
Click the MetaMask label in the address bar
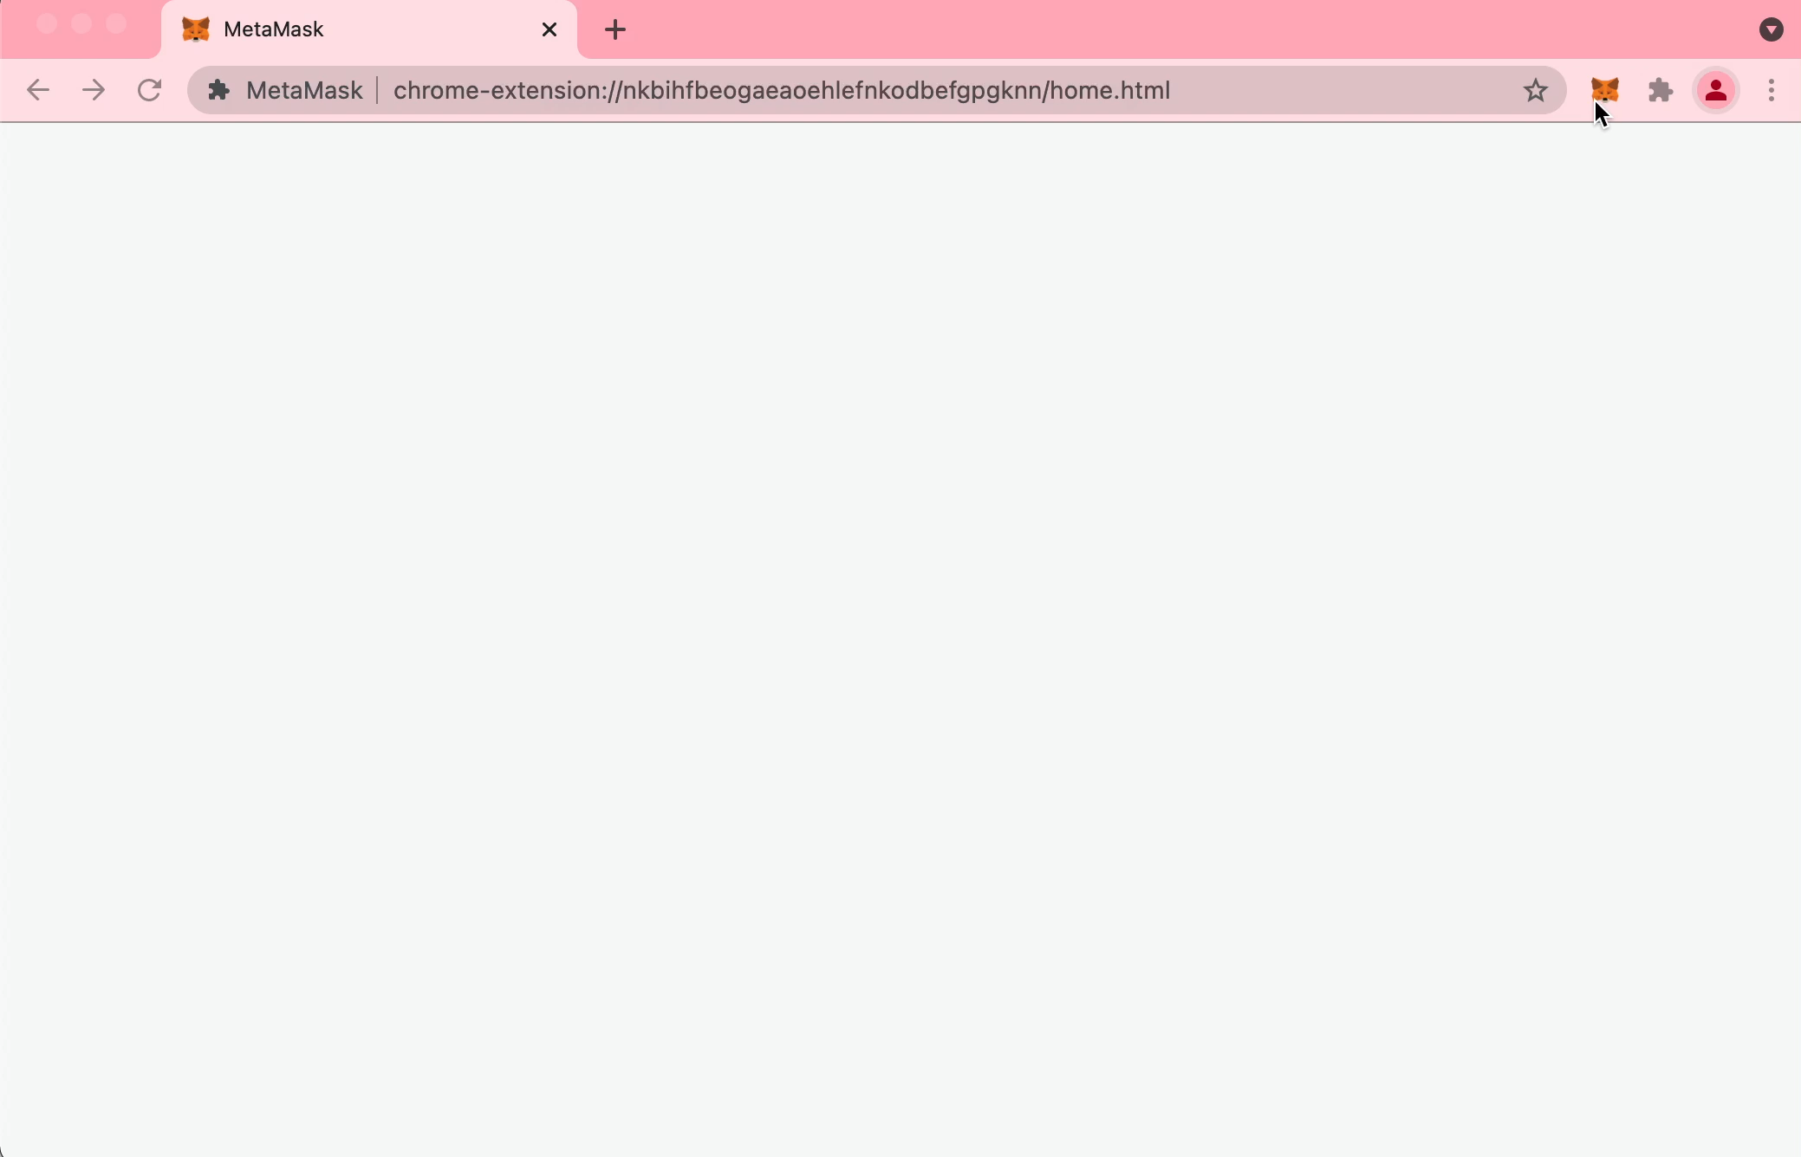pyautogui.click(x=304, y=90)
